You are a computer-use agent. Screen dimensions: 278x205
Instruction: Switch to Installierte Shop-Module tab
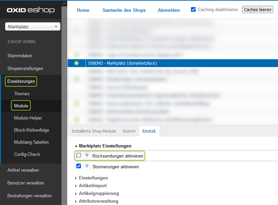point(94,131)
